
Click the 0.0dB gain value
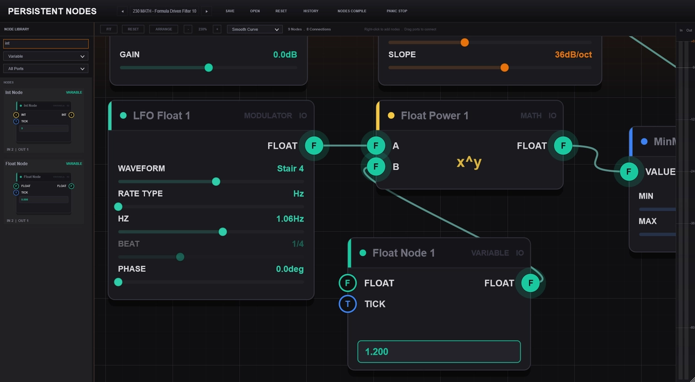[x=285, y=54]
